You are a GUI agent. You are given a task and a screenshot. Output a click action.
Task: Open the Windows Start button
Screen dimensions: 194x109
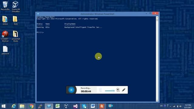pyautogui.click(x=4, y=106)
